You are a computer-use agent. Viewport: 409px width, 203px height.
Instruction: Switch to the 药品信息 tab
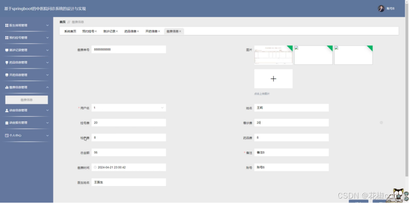[x=131, y=31]
